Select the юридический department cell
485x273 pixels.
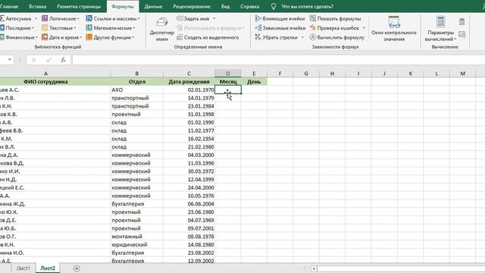click(136, 244)
